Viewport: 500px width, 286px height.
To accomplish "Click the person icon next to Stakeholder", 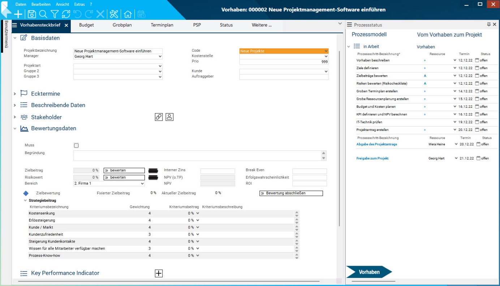I will tap(169, 117).
